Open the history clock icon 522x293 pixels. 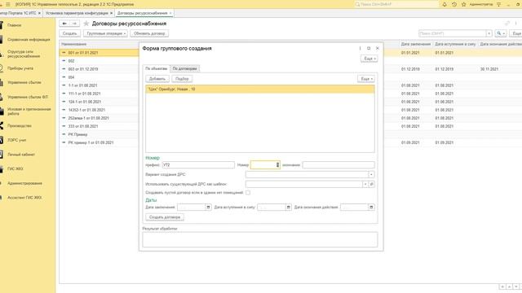[454, 4]
